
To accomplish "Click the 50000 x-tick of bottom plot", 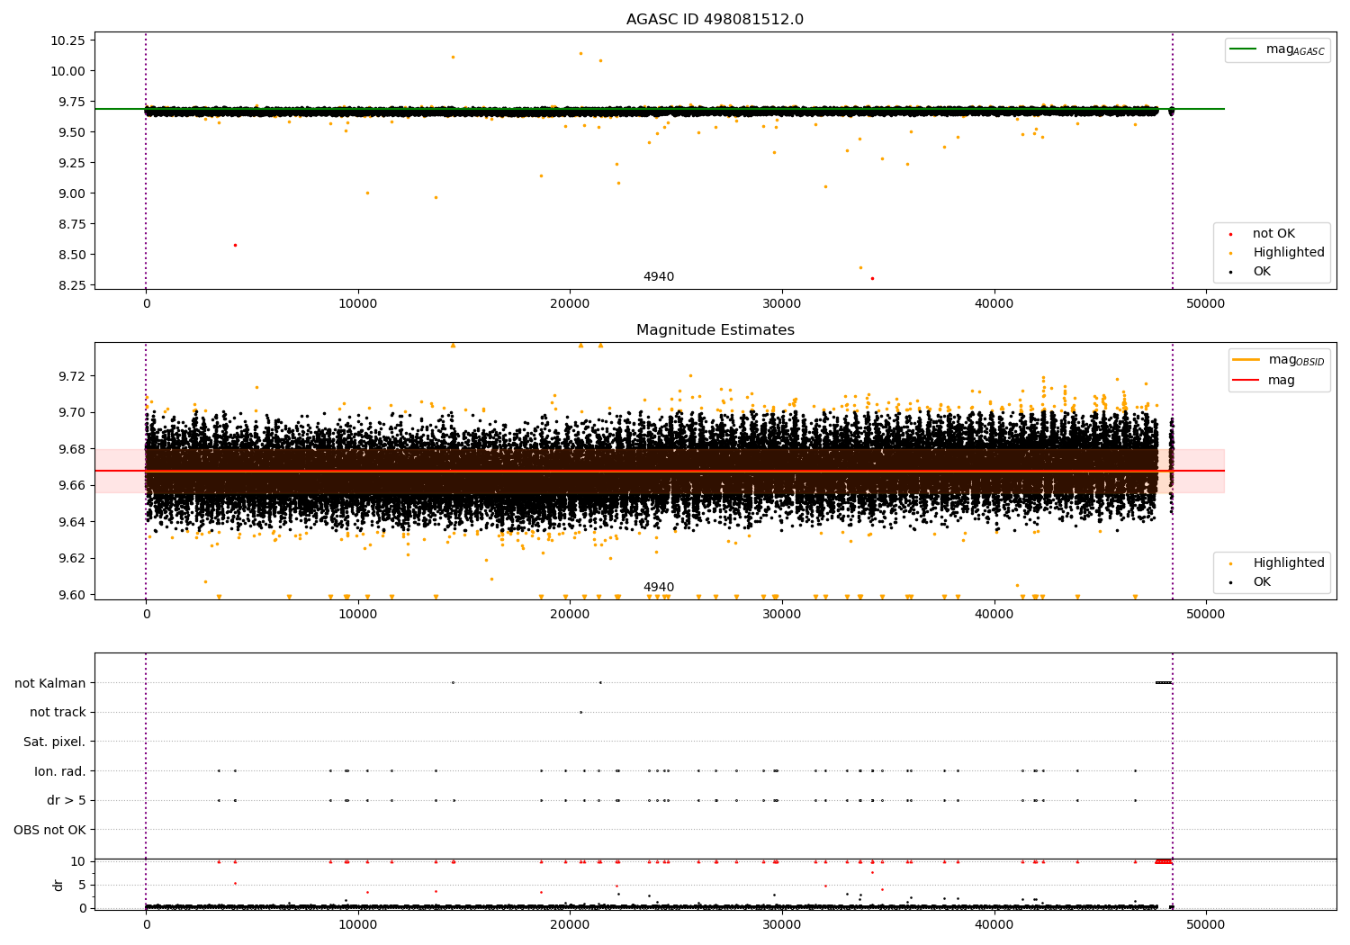I will pos(1206,924).
